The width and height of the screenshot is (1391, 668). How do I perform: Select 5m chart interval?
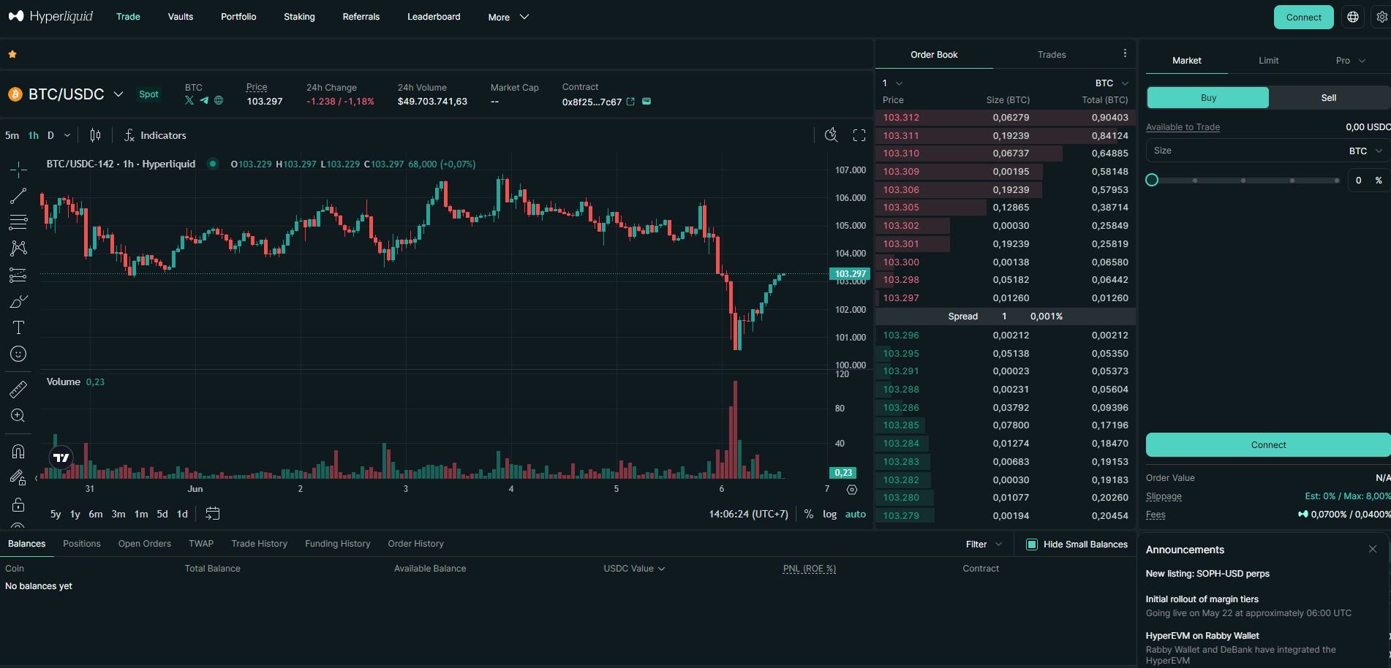[12, 135]
